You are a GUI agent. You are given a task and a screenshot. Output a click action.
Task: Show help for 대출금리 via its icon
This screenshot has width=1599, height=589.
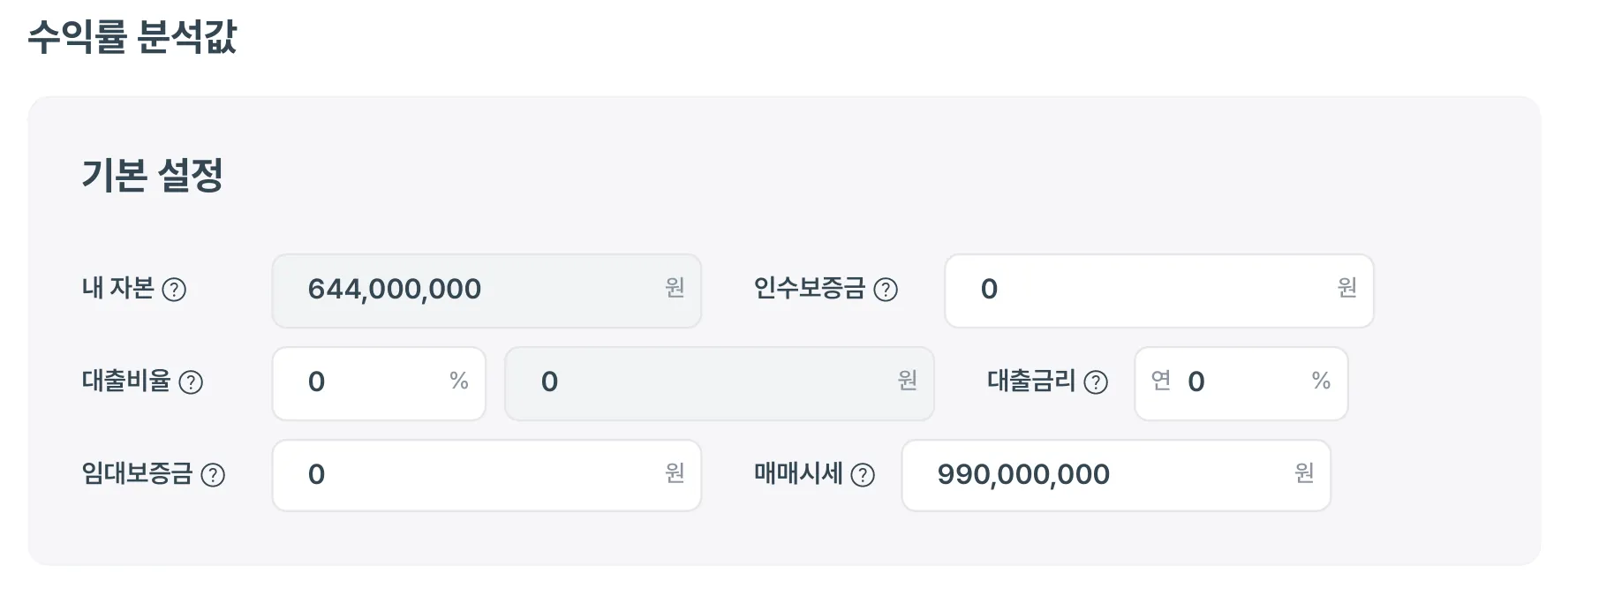click(x=1095, y=382)
